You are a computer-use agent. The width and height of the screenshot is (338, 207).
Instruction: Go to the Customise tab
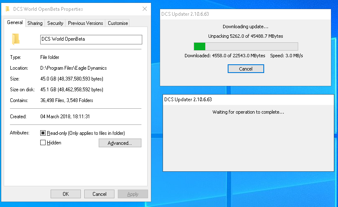pyautogui.click(x=118, y=23)
